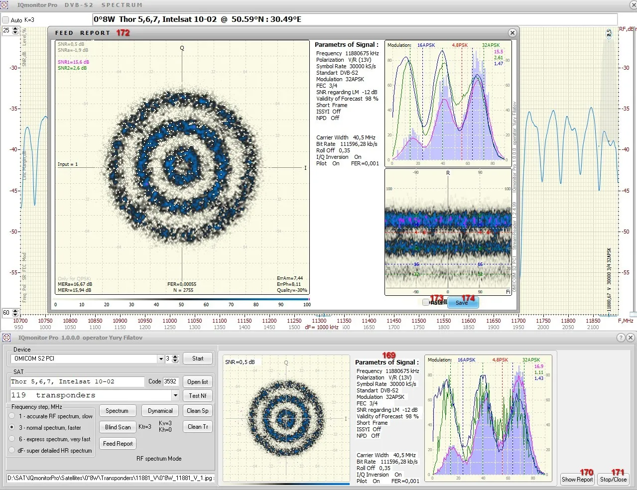
Task: Close the Feed Report panel
Action: 512,33
